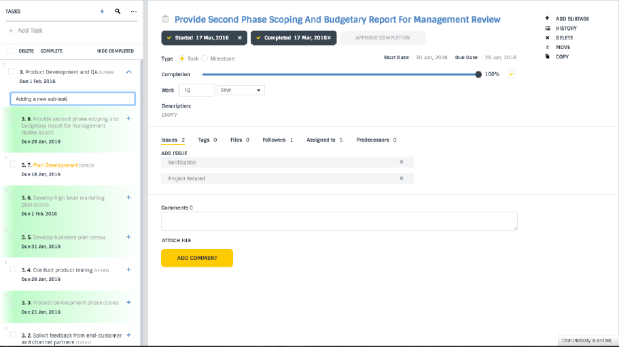Remove the Project Related issue

tap(402, 178)
